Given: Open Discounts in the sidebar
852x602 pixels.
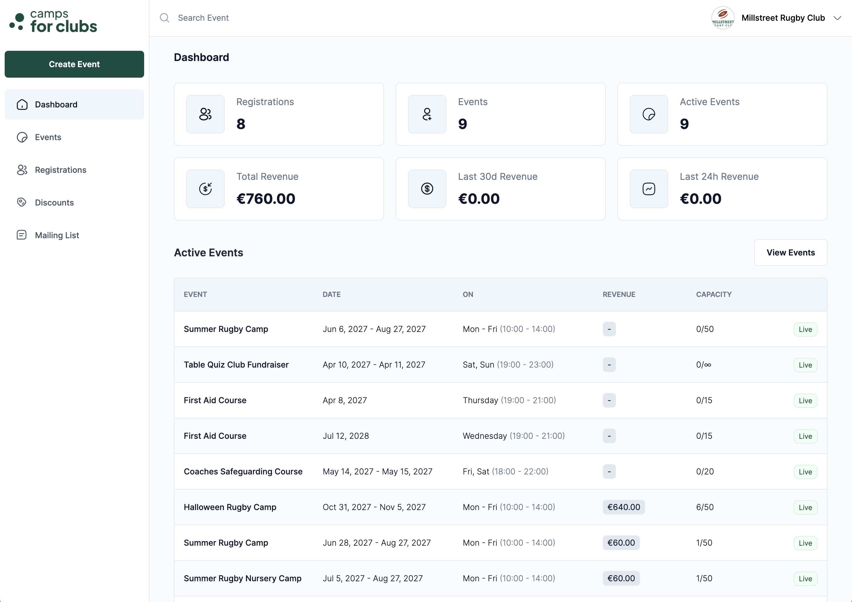Looking at the screenshot, I should [74, 202].
